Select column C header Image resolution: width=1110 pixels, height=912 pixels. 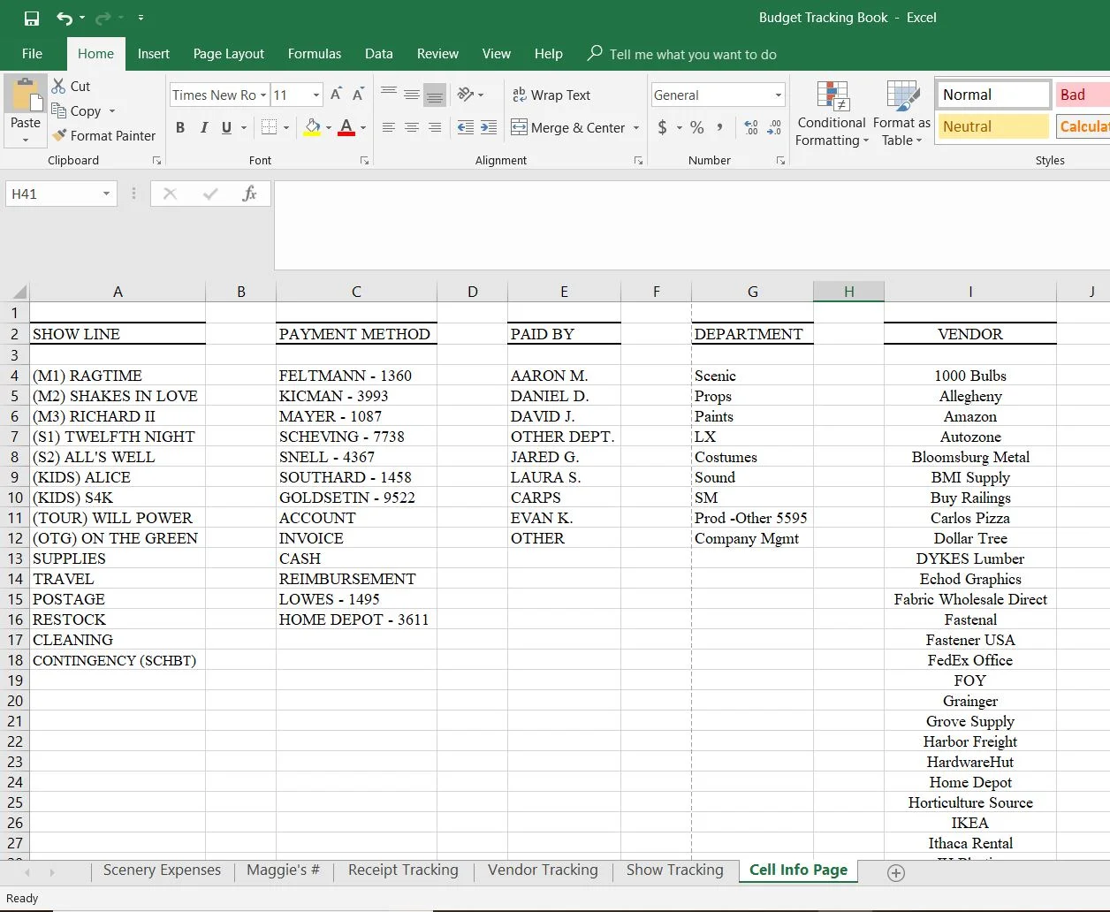click(x=356, y=292)
